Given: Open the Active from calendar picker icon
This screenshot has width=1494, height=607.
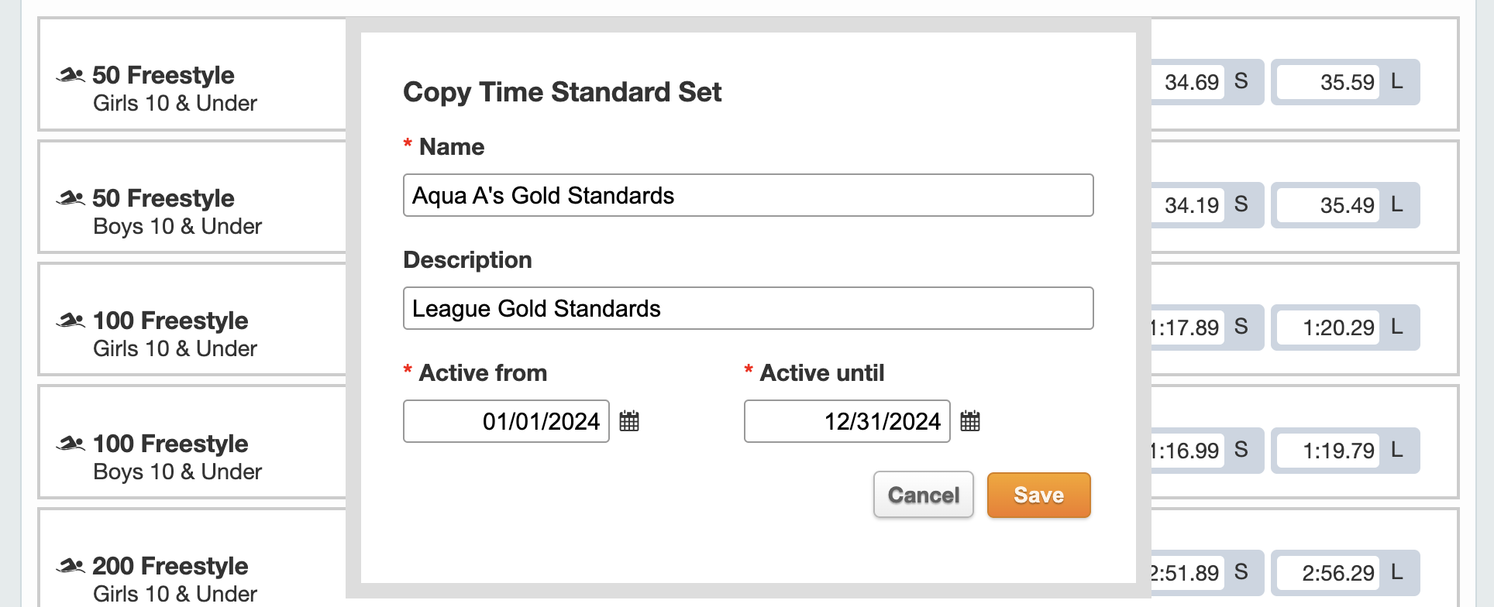Looking at the screenshot, I should click(x=629, y=421).
